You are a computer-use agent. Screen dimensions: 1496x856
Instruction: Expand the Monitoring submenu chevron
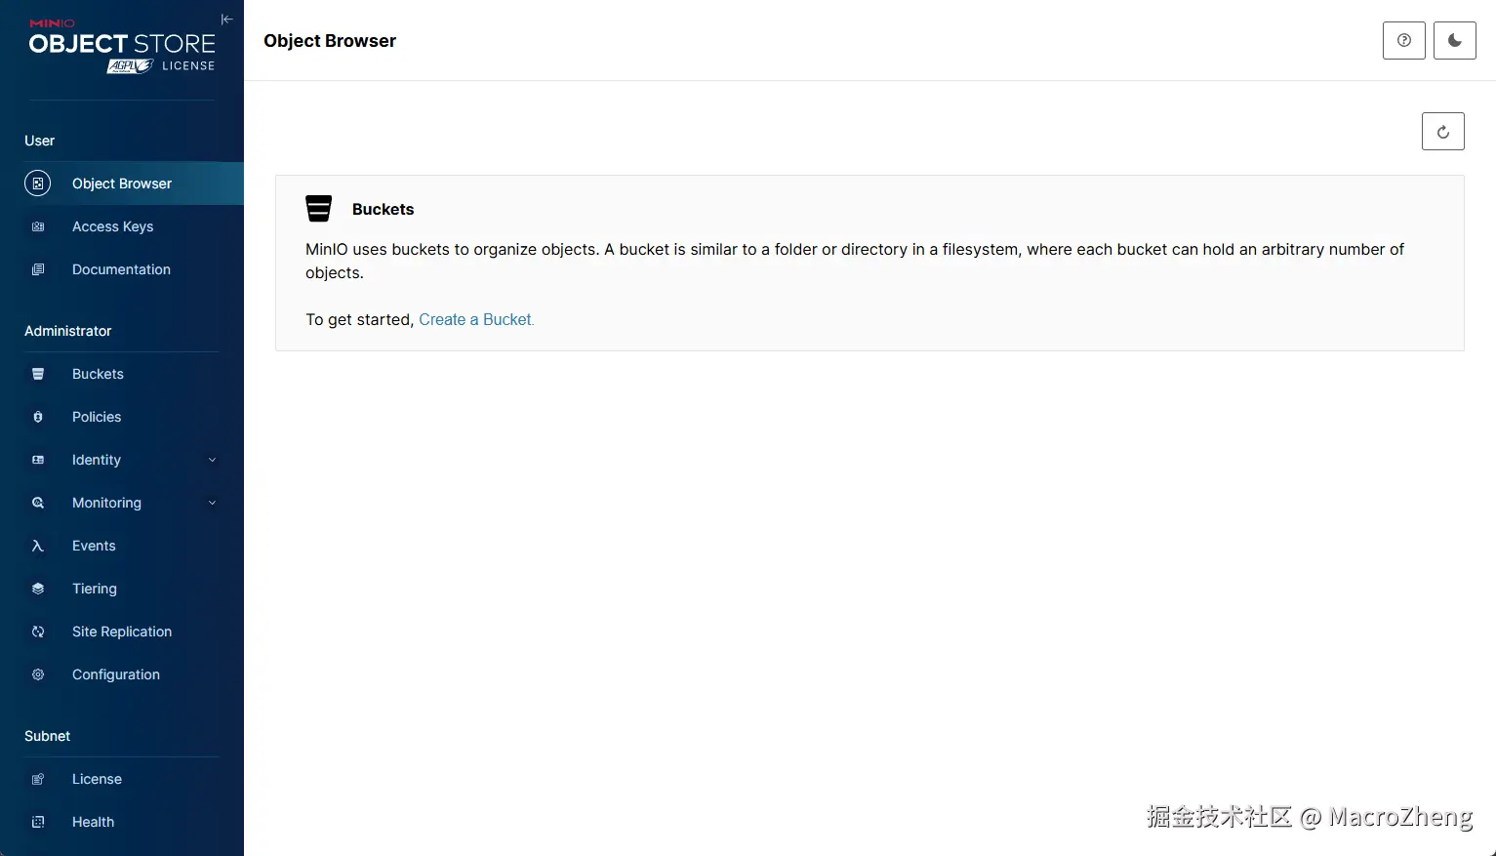(212, 503)
